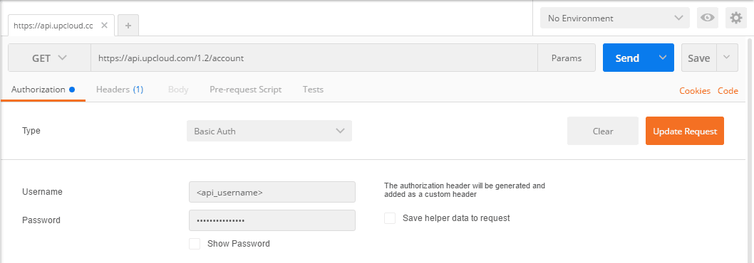Open the Basic Auth type dropdown
This screenshot has width=754, height=263.
coord(269,131)
